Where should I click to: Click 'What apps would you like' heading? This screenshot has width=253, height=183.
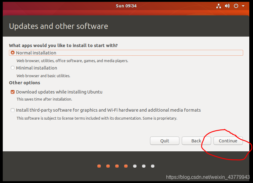[x=63, y=46]
